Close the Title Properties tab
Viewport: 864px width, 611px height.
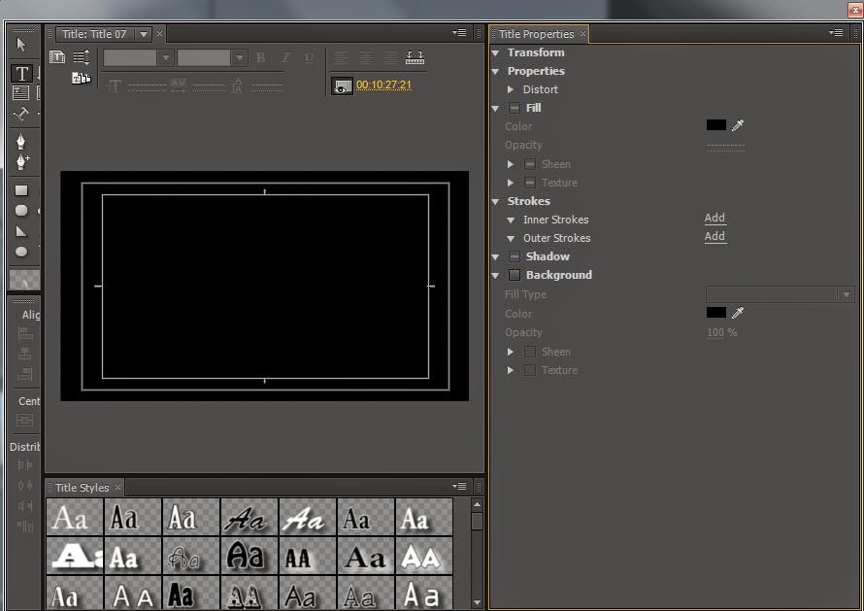582,34
